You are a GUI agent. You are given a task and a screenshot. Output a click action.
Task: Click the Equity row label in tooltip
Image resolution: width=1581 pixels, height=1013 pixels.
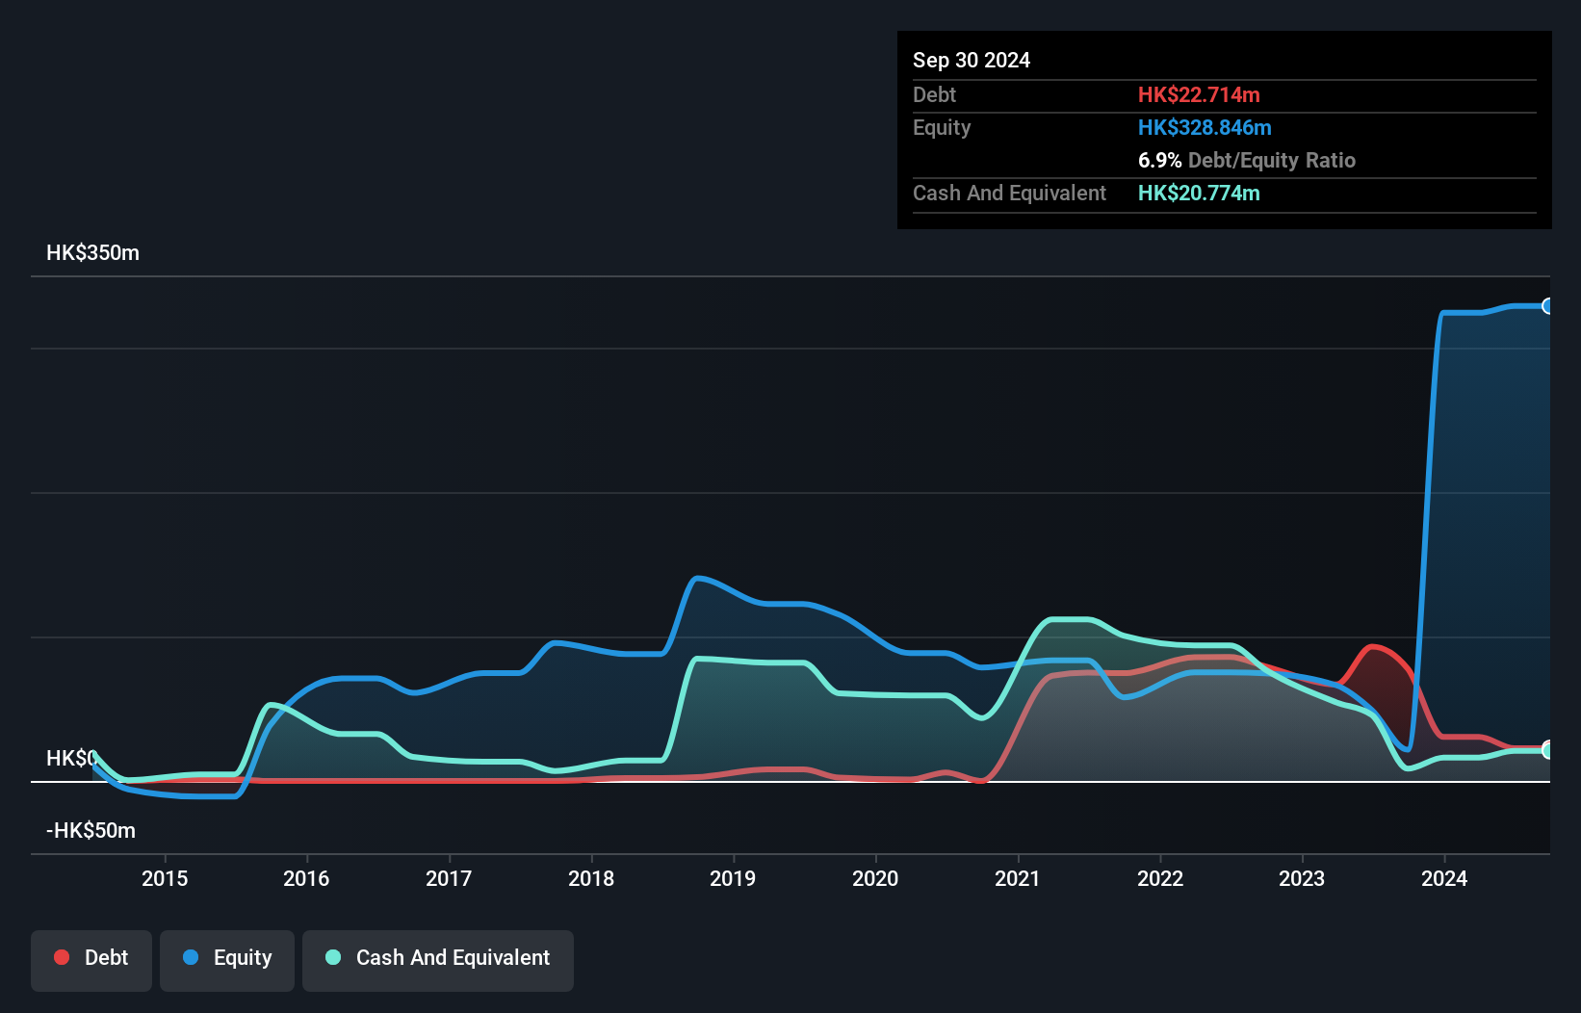click(x=942, y=127)
